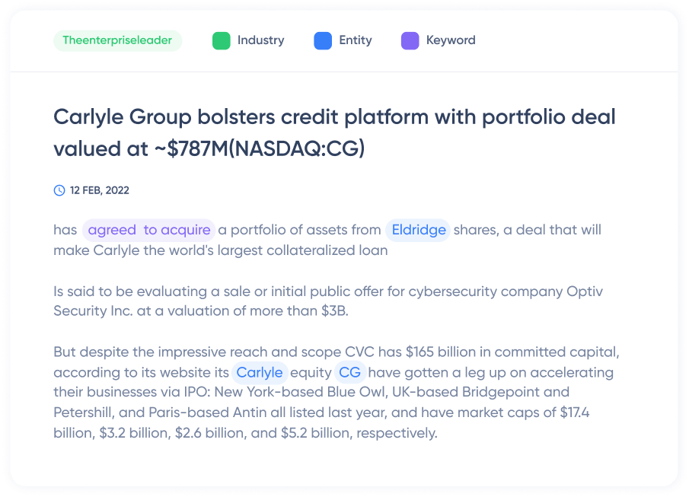The width and height of the screenshot is (689, 497).
Task: Expand the 'Eldridge' entity tag
Action: (417, 229)
